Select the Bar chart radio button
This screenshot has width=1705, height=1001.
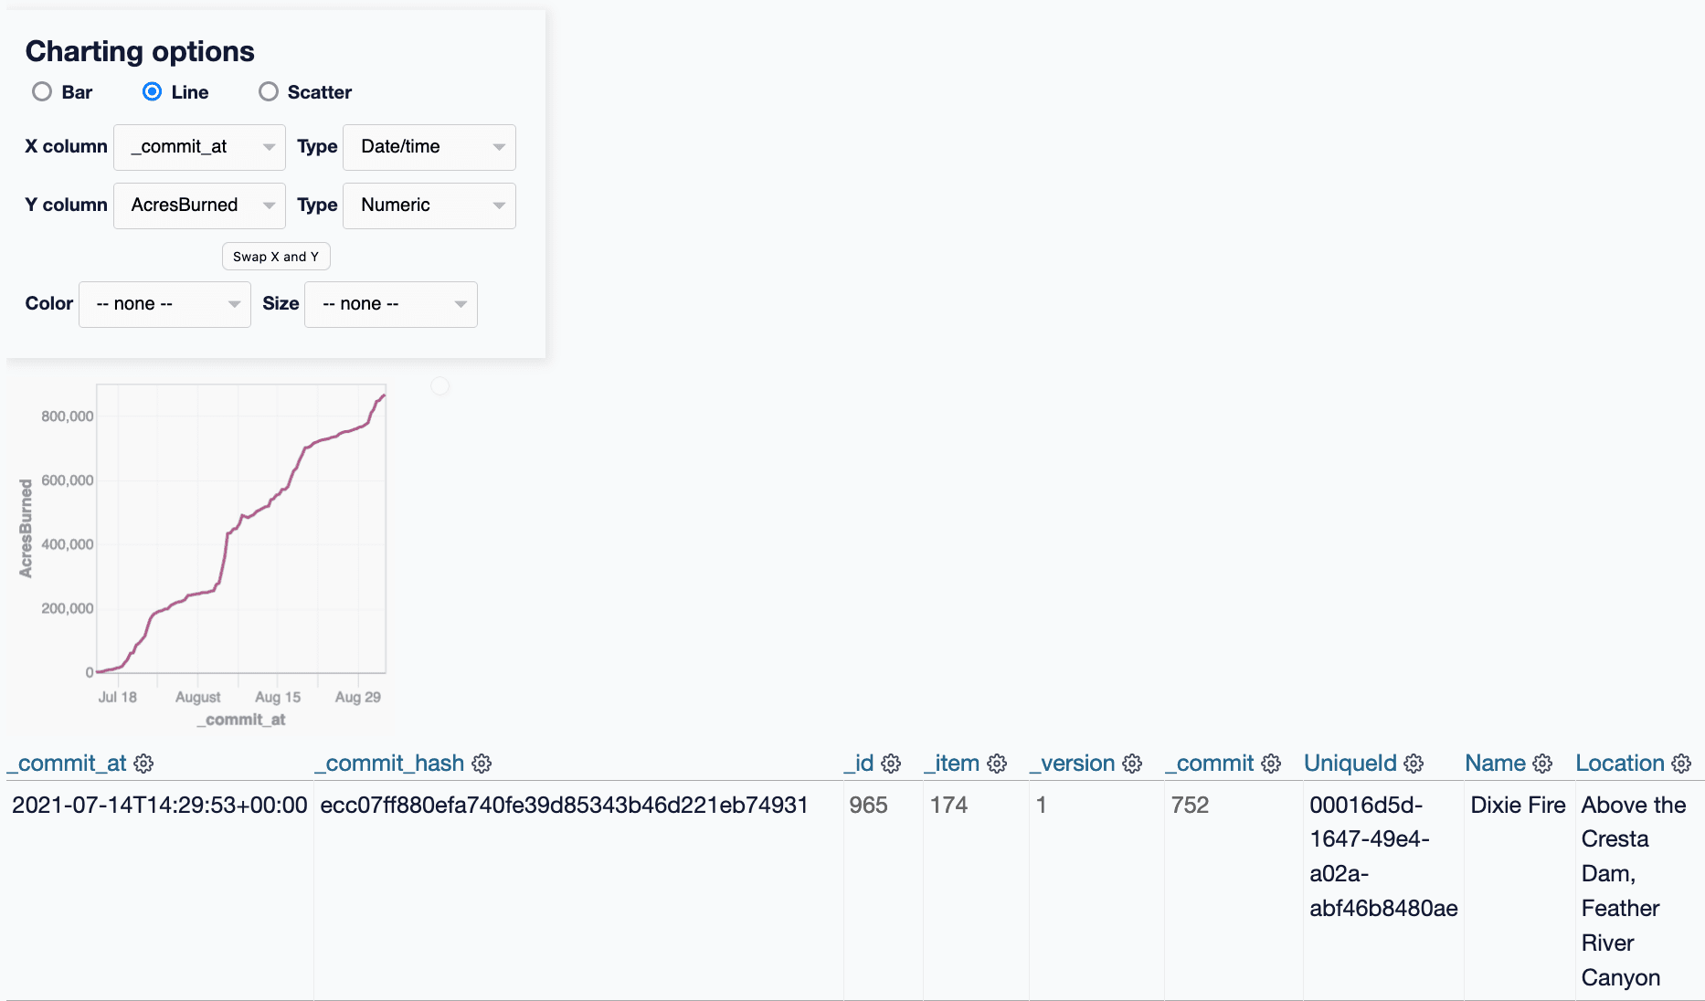point(42,91)
